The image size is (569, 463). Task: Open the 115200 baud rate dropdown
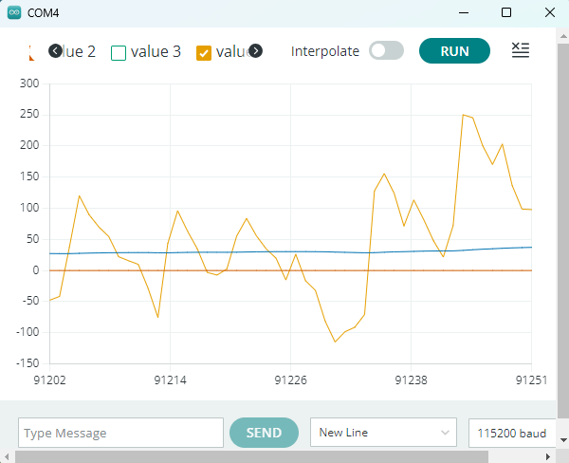[512, 433]
